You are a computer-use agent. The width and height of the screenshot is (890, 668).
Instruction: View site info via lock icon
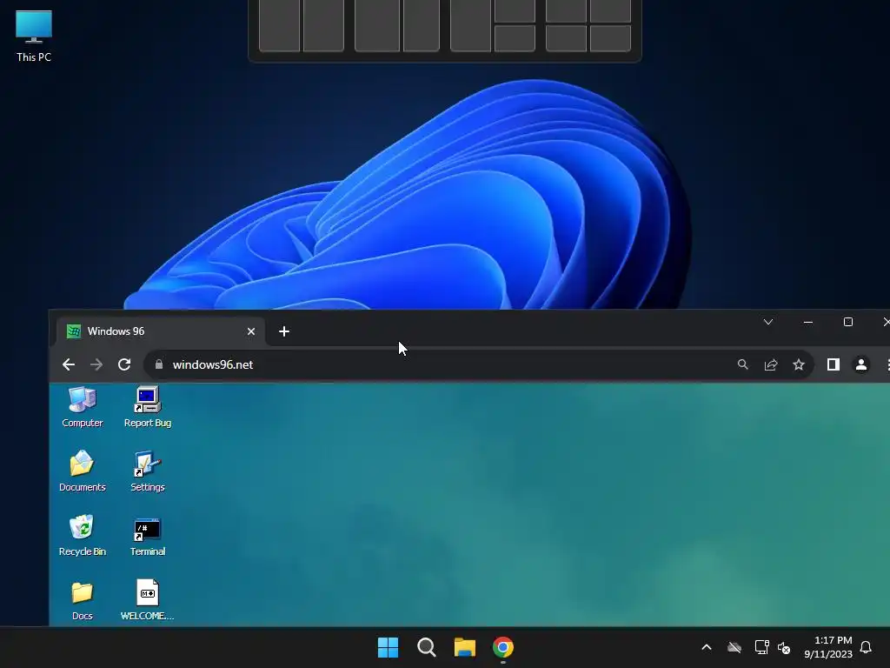[159, 364]
